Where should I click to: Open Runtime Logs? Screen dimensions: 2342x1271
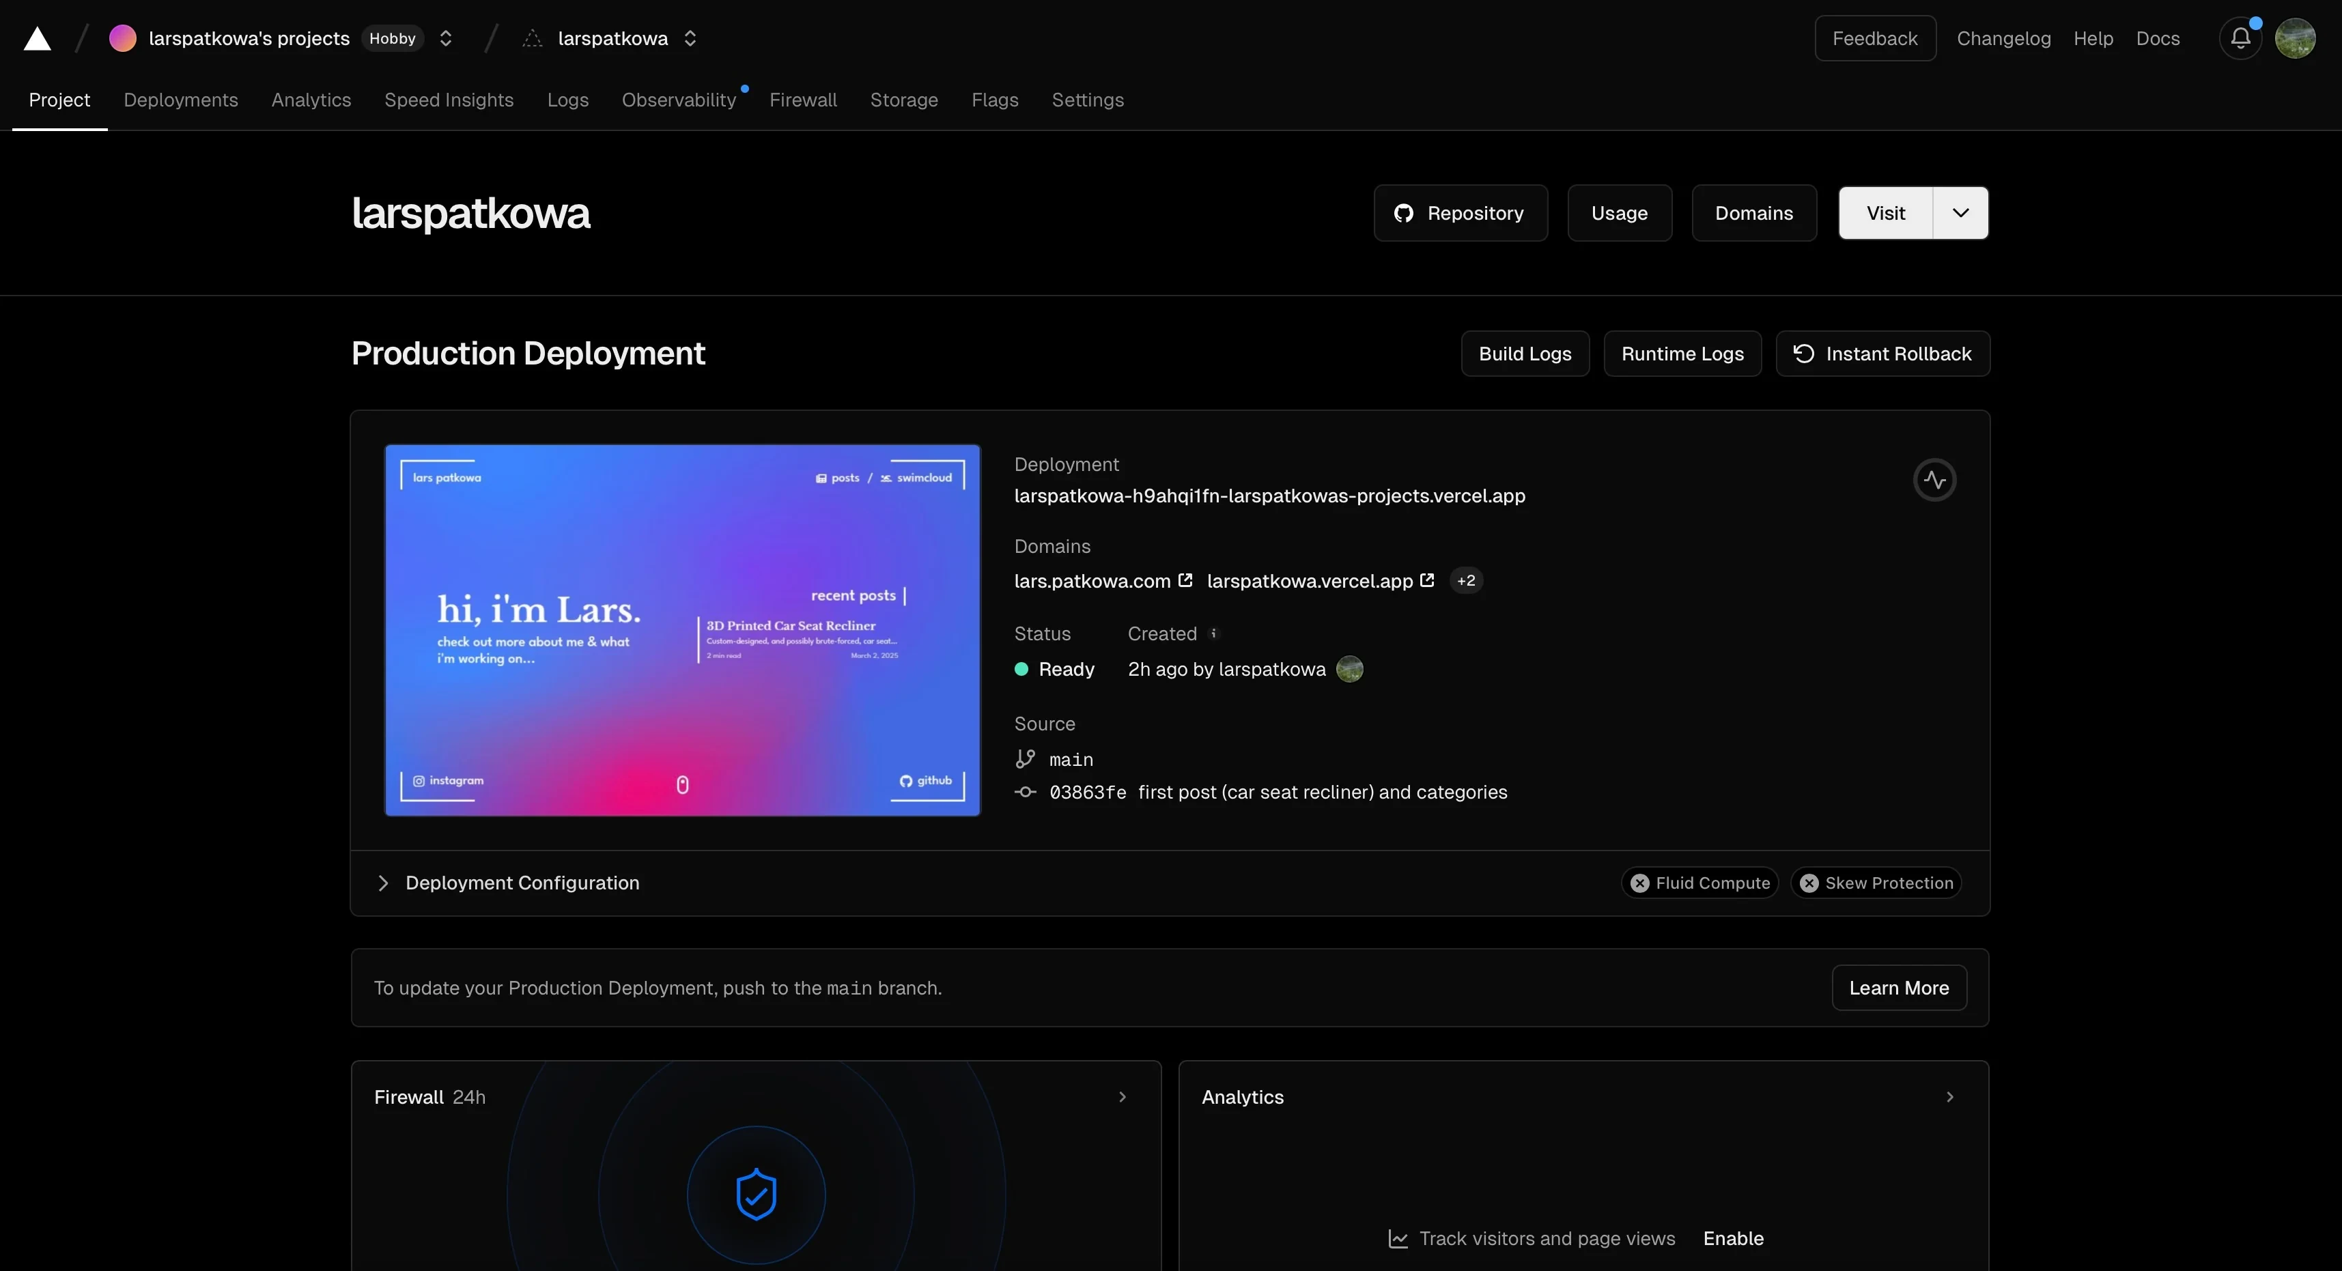(1682, 354)
